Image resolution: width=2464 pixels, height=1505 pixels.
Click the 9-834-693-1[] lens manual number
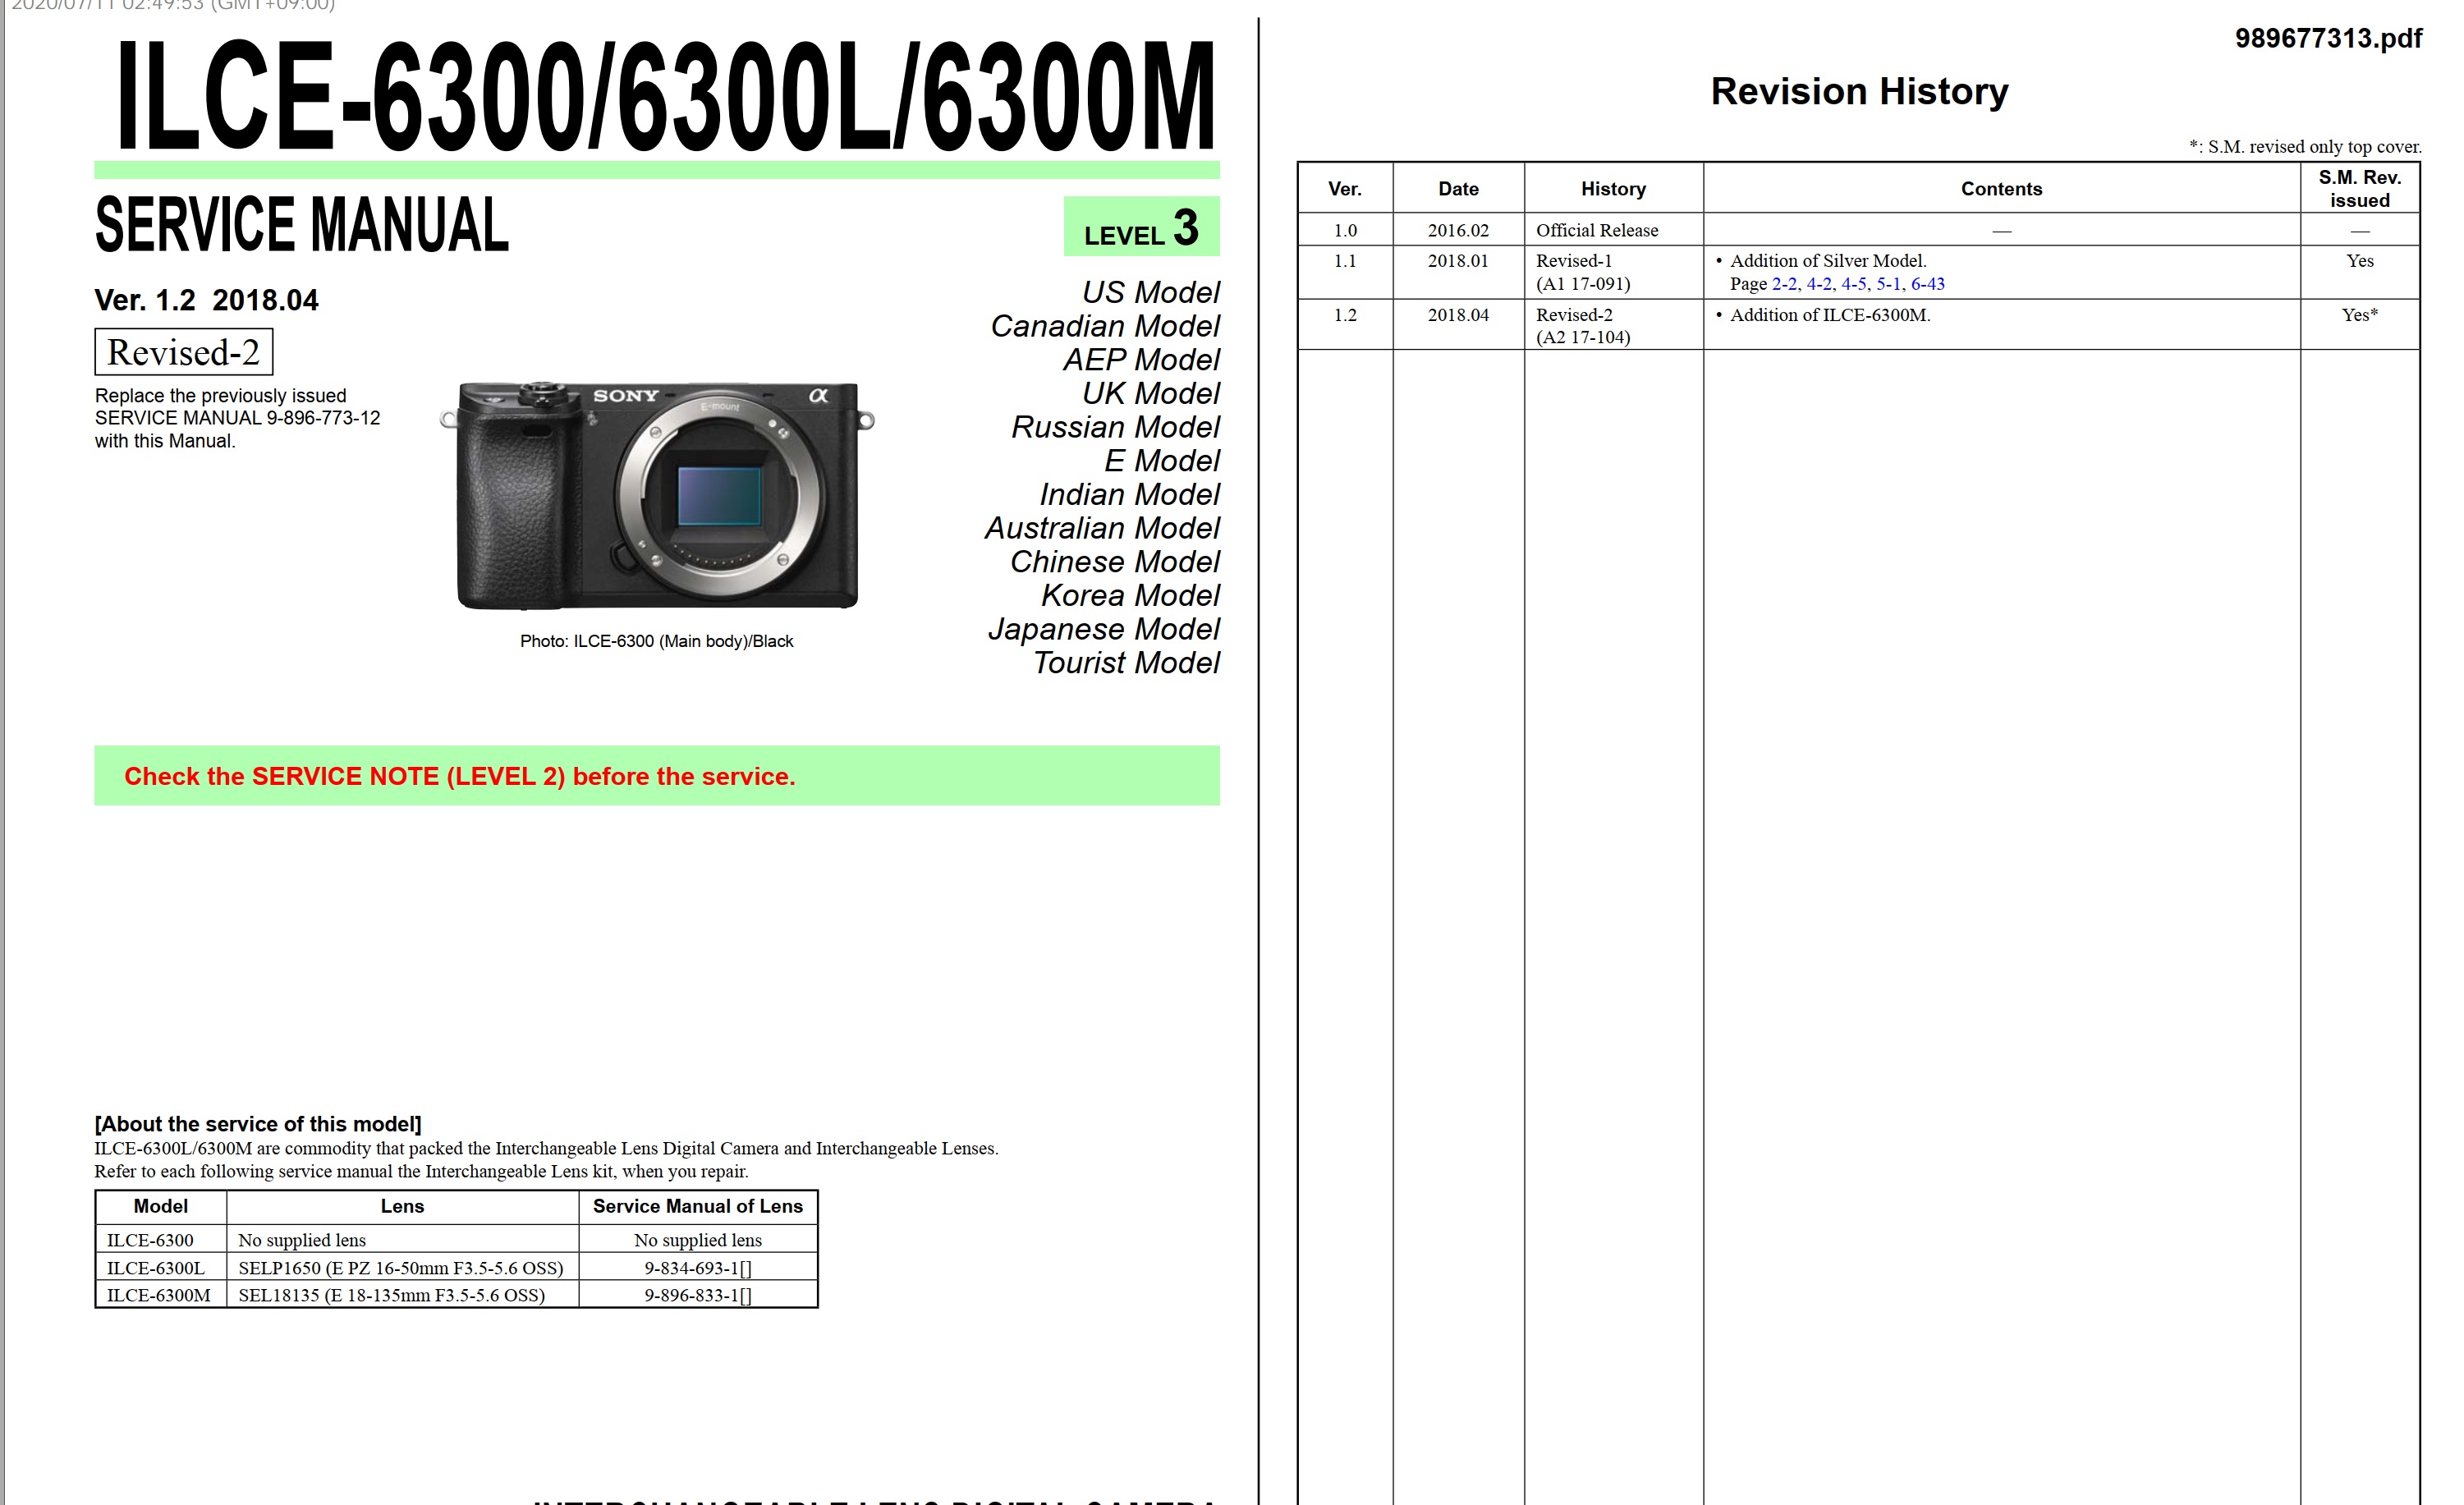(697, 1268)
